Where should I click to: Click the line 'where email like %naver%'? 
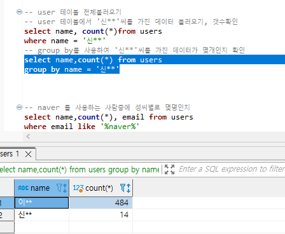pos(81,127)
